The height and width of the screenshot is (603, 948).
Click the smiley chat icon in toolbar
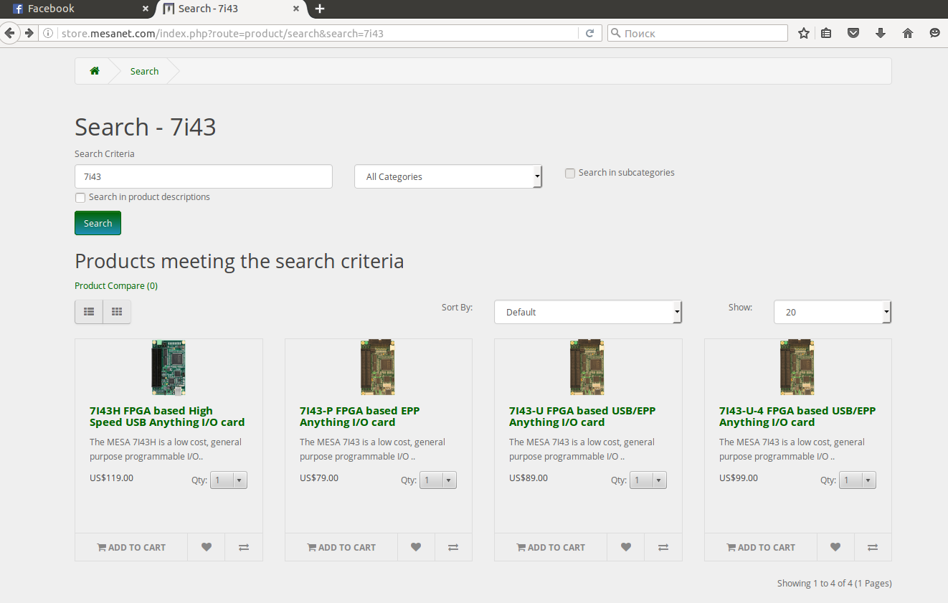934,33
